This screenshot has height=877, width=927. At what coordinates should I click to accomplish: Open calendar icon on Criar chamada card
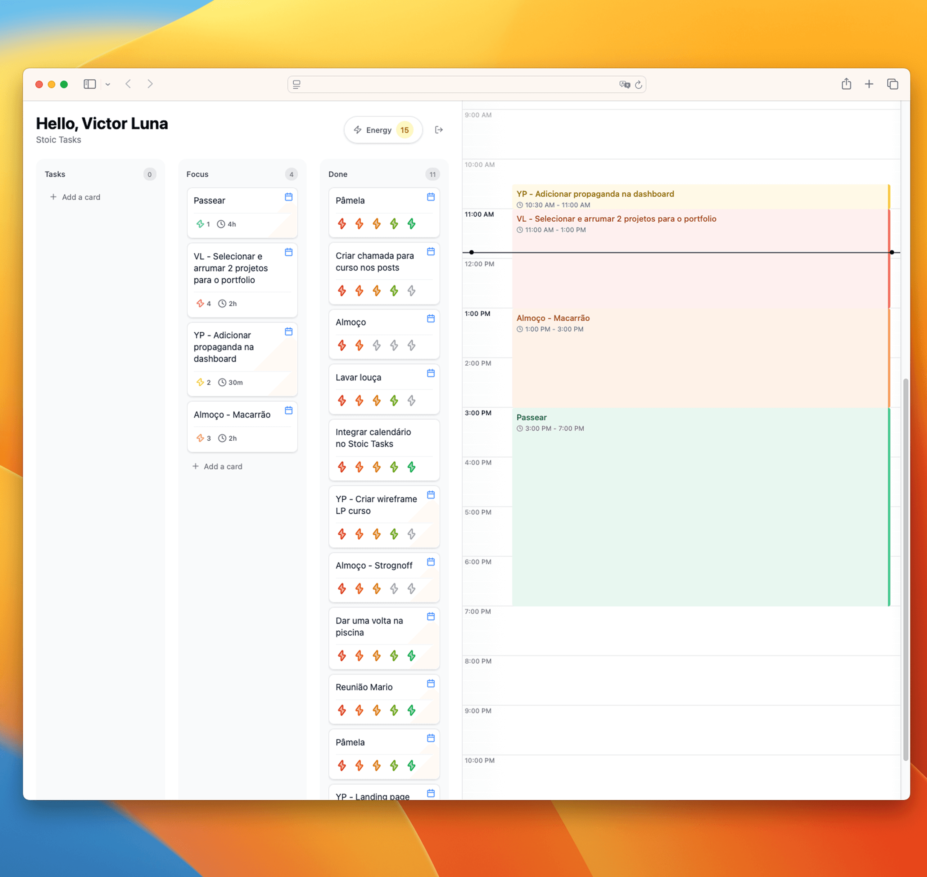(431, 251)
